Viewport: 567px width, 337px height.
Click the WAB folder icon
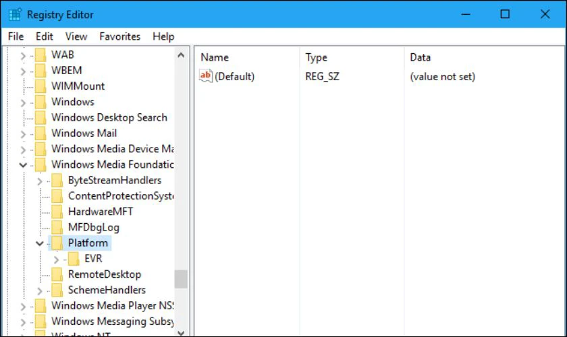tap(40, 55)
